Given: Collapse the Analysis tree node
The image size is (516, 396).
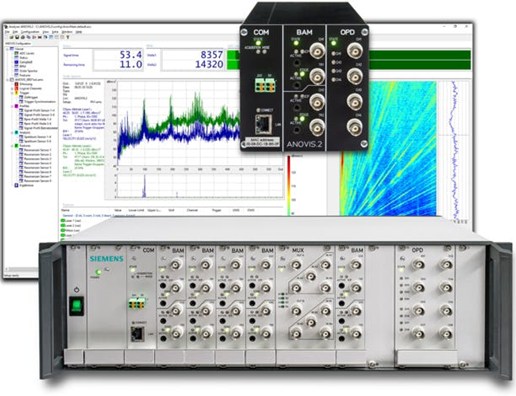Looking at the screenshot, I should (x=12, y=132).
